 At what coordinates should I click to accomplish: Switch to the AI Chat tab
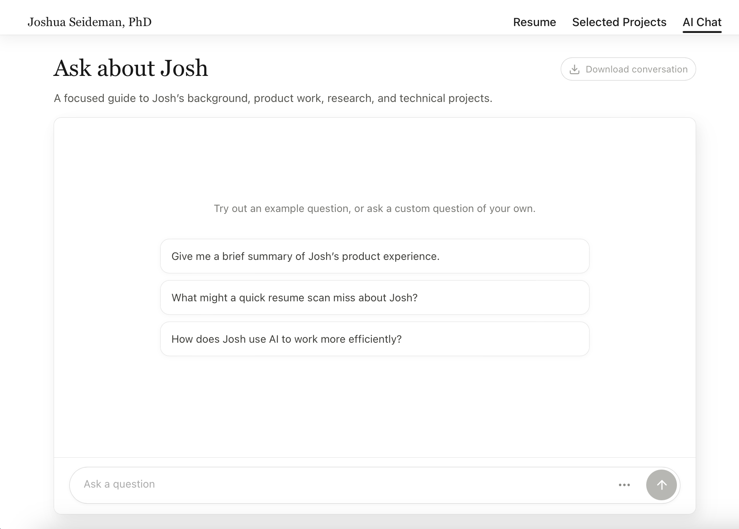(702, 22)
